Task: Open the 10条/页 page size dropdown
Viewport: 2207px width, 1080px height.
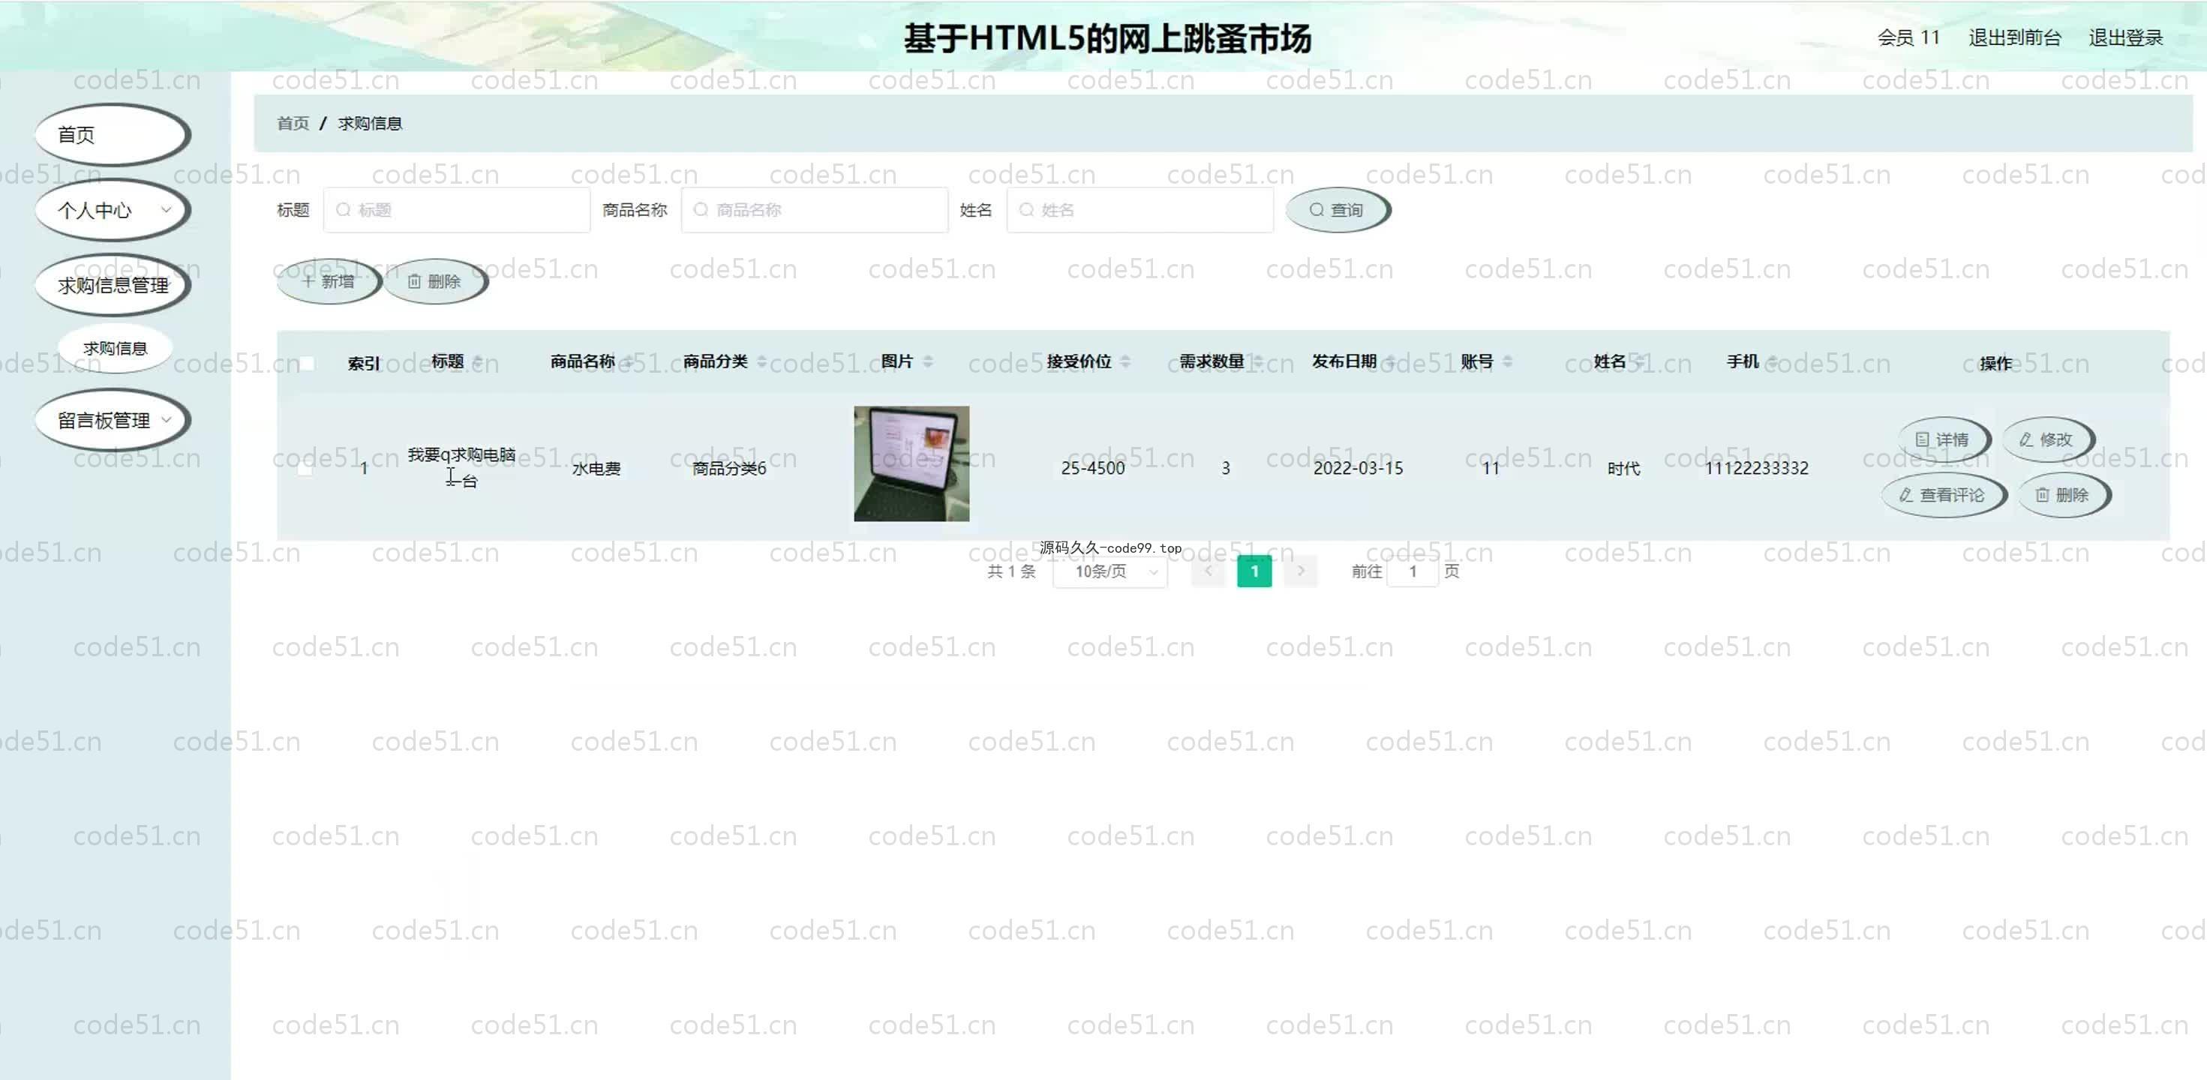Action: point(1110,571)
